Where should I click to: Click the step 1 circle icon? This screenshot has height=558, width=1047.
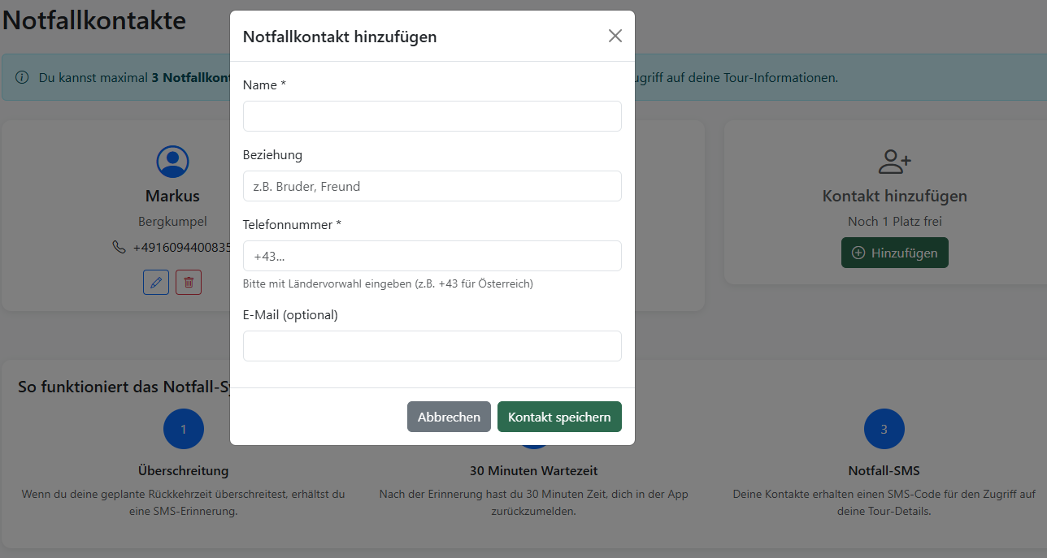click(184, 430)
